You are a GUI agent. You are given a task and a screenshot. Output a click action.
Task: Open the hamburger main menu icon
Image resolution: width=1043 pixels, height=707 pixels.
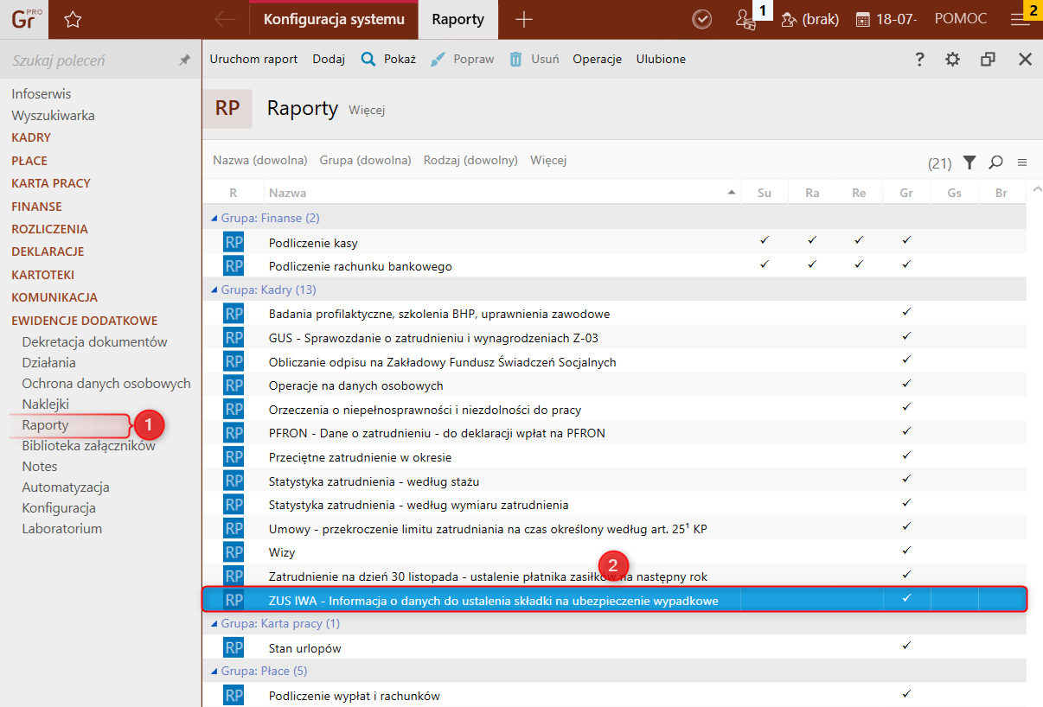[x=1021, y=19]
